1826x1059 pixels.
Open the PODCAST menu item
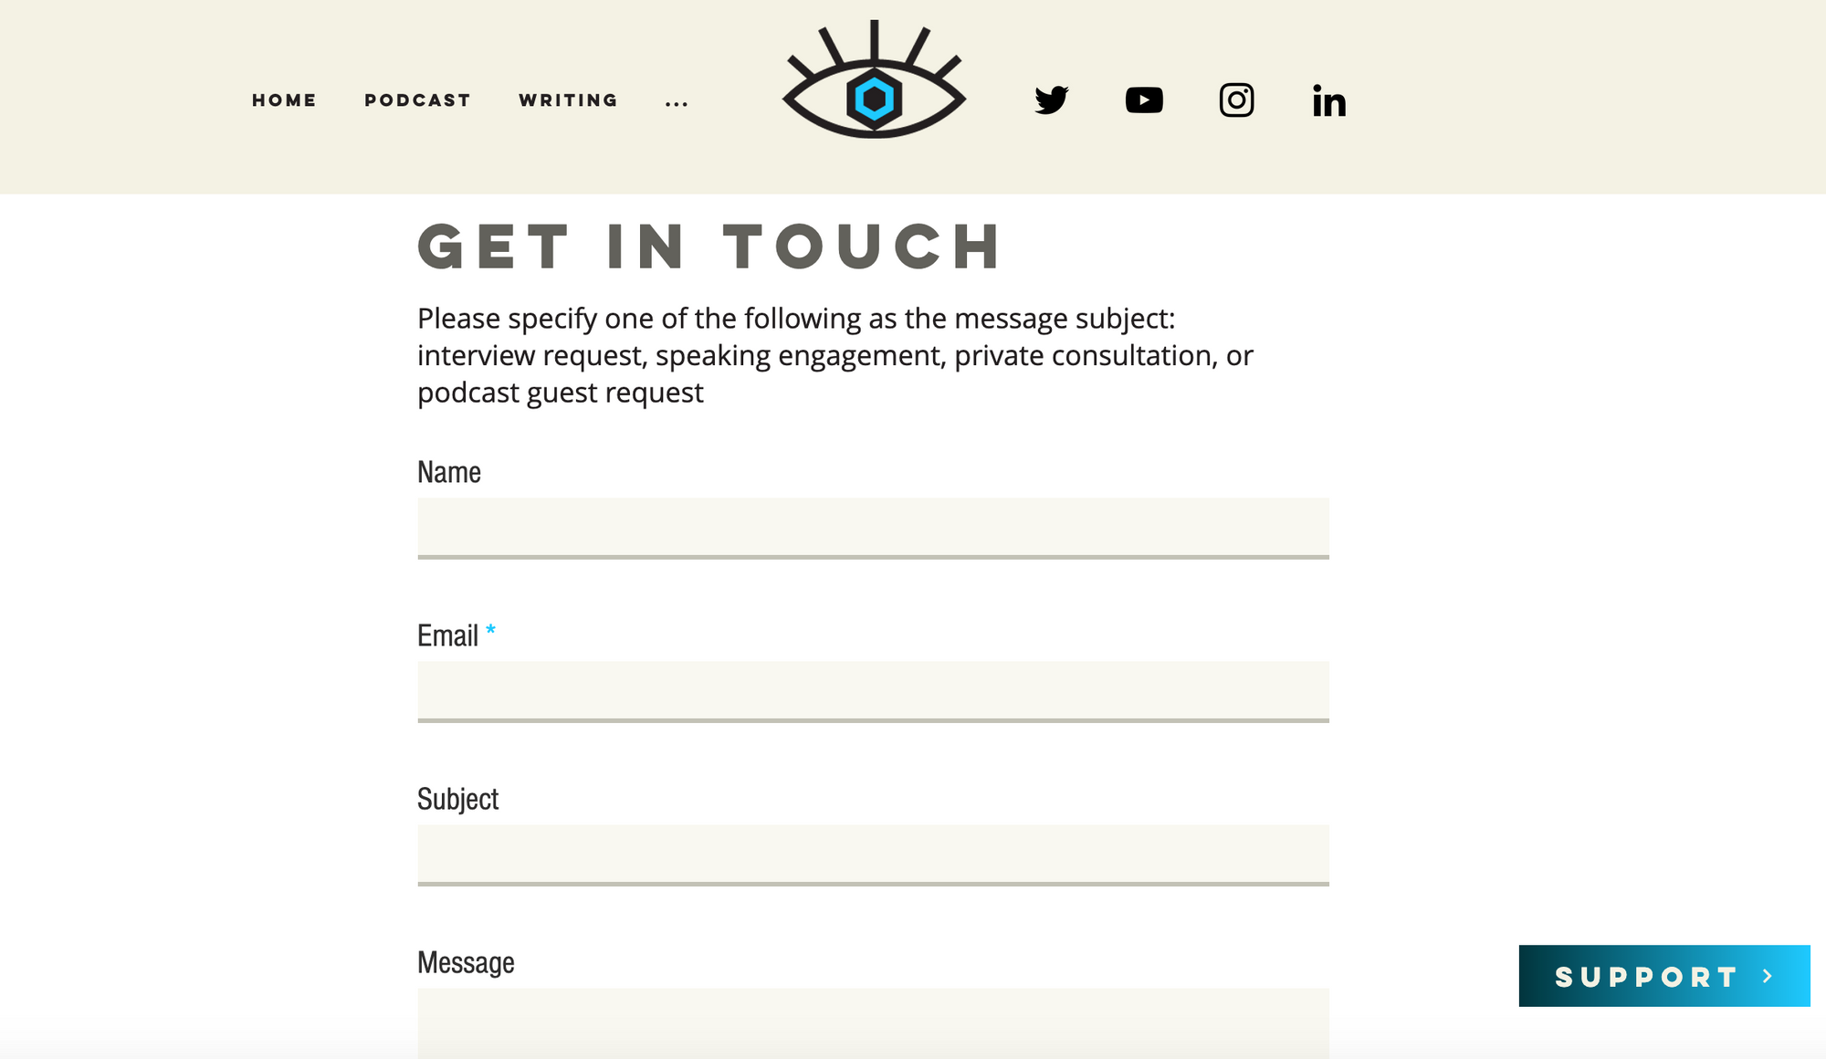pos(417,100)
